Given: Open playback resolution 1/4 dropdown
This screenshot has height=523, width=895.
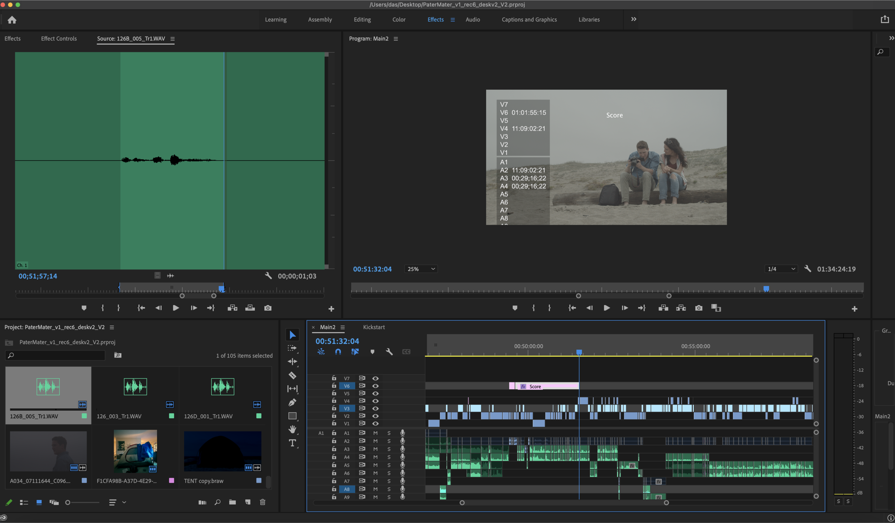Looking at the screenshot, I should pos(781,269).
